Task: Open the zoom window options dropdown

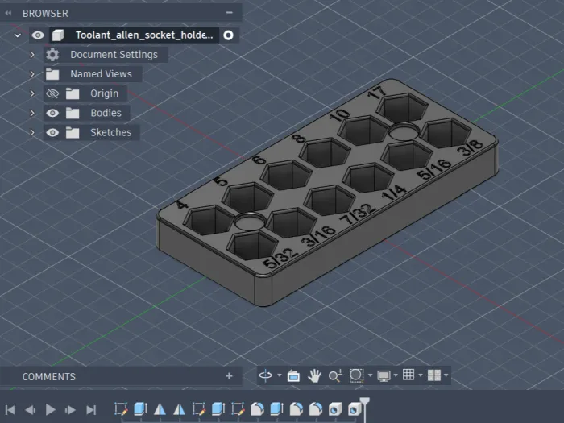Action: pyautogui.click(x=370, y=375)
